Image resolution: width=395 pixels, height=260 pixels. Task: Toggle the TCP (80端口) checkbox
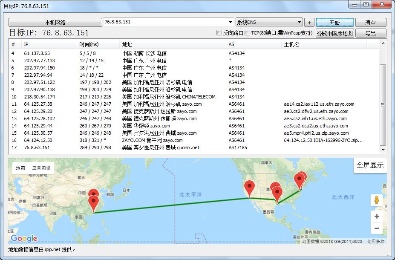click(248, 33)
